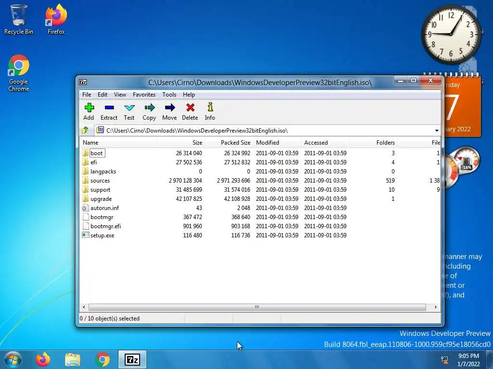Click the scroll right arrow
493x369 pixels.
click(x=436, y=307)
